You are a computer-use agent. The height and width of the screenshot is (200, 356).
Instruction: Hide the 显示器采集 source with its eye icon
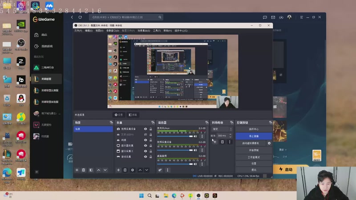(x=146, y=146)
